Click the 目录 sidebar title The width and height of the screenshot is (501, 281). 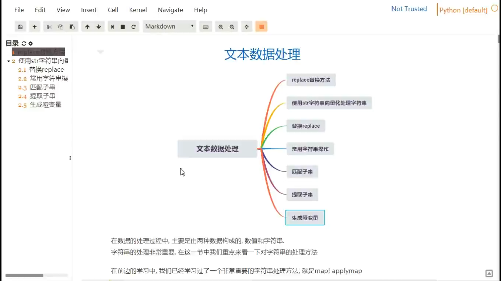pyautogui.click(x=12, y=43)
